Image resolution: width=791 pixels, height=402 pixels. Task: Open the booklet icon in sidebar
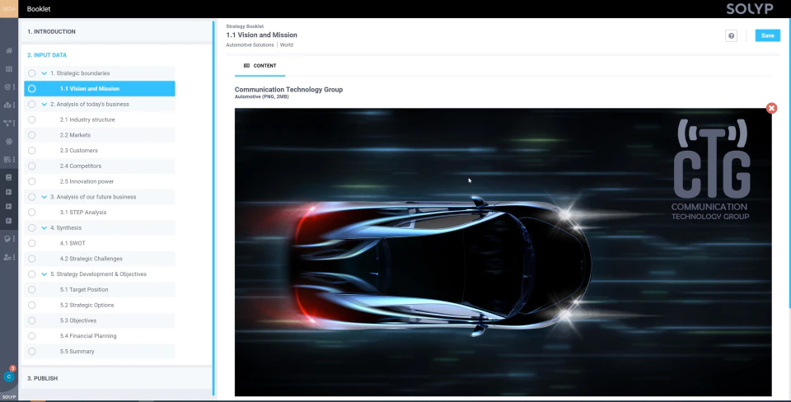8,178
